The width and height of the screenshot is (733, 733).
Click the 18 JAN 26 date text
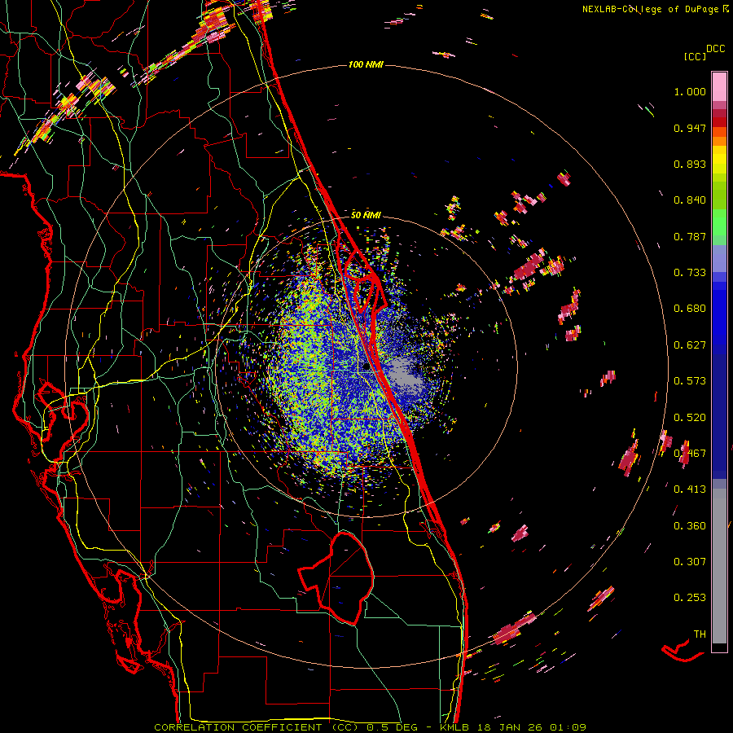pyautogui.click(x=511, y=727)
